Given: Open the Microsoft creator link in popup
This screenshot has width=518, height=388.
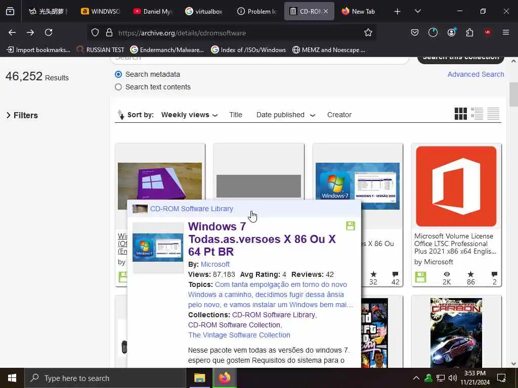Looking at the screenshot, I should pos(215,264).
